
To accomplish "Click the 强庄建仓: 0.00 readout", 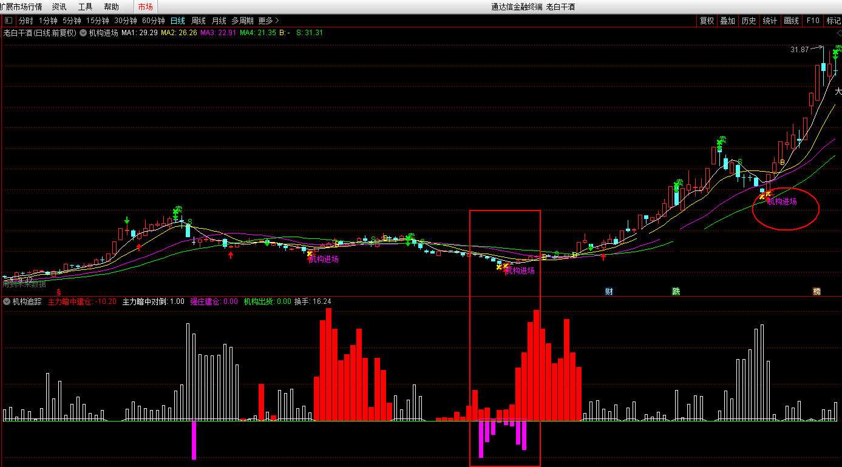I will pos(214,301).
